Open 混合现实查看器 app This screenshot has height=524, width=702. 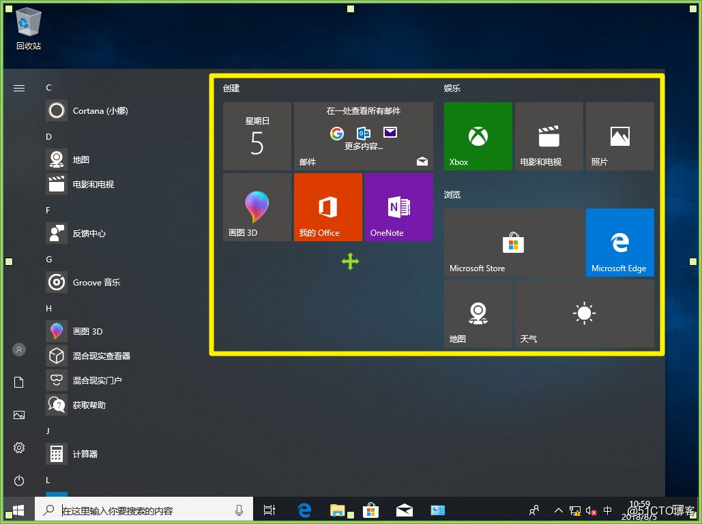tap(88, 356)
